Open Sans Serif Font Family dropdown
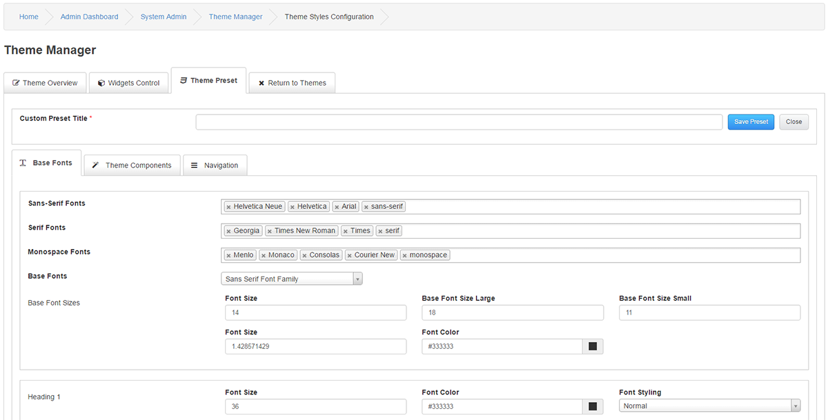The height and width of the screenshot is (420, 828). pos(293,279)
